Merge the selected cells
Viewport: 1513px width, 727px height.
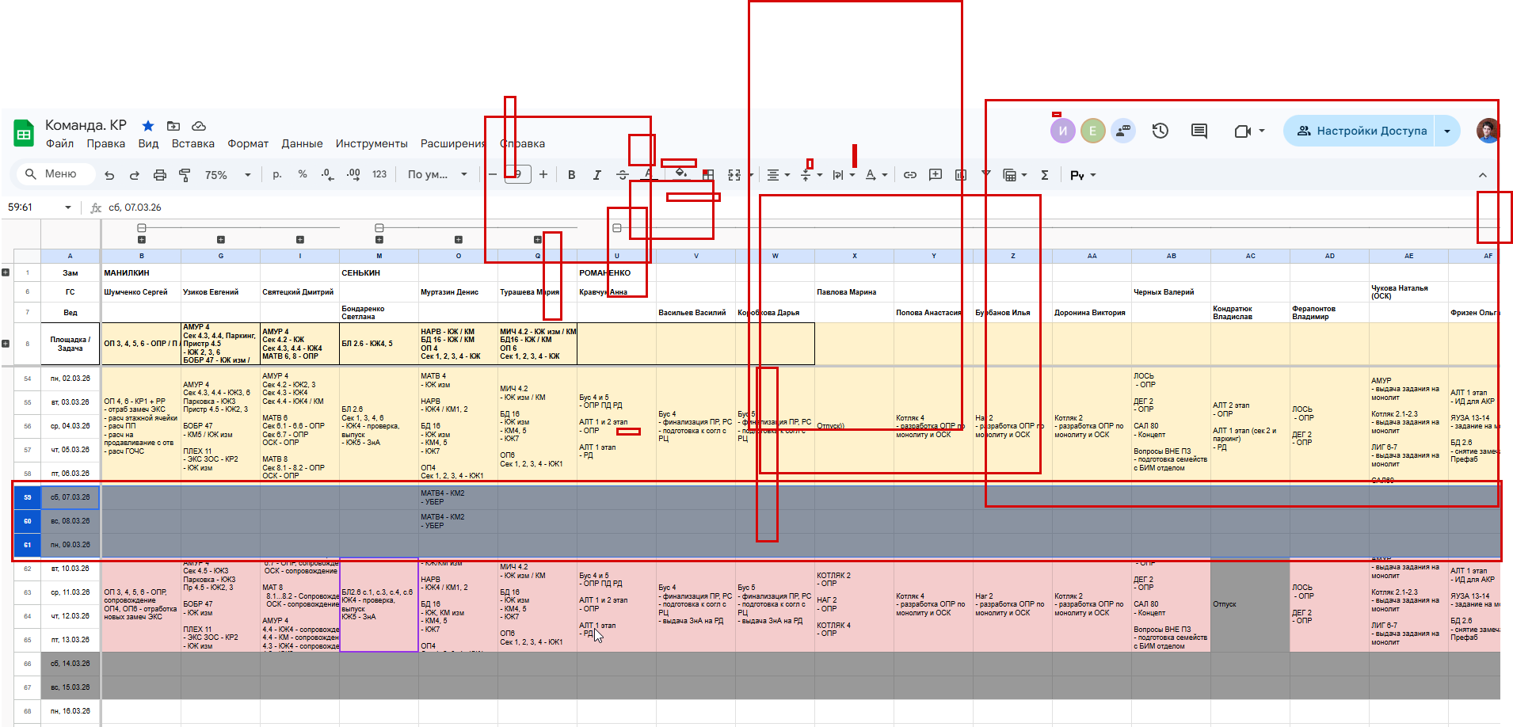[x=734, y=175]
